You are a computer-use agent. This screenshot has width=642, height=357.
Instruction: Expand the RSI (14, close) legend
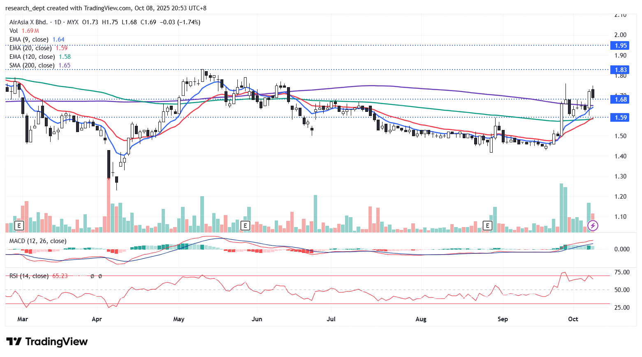coord(29,276)
